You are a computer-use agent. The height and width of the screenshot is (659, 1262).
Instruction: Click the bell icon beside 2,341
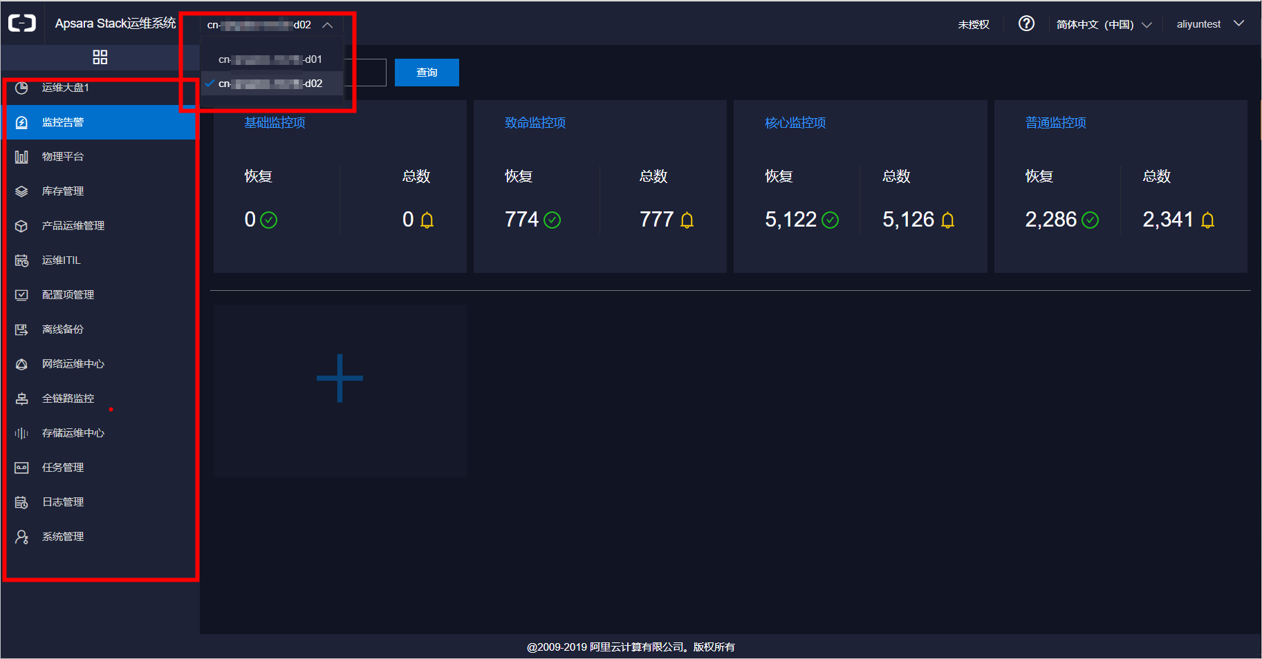click(x=1208, y=220)
